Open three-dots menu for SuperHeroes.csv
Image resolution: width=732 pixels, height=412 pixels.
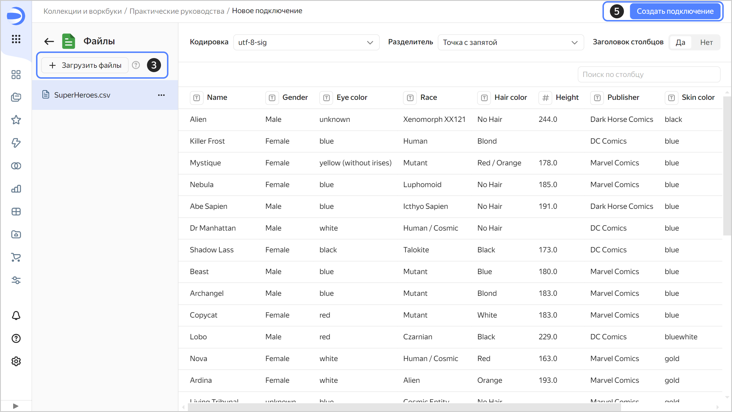[x=161, y=95]
